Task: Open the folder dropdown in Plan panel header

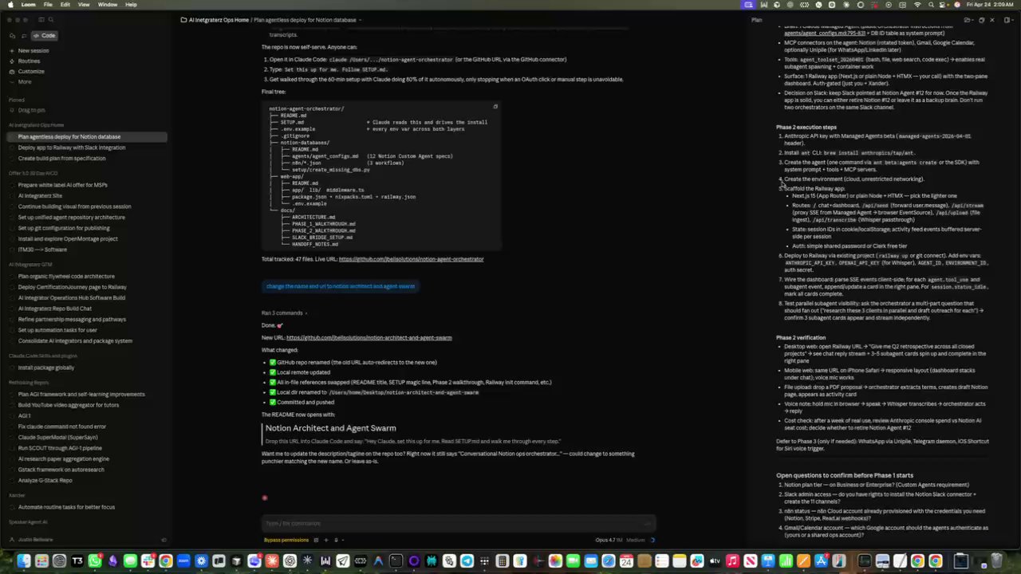Action: [x=968, y=20]
